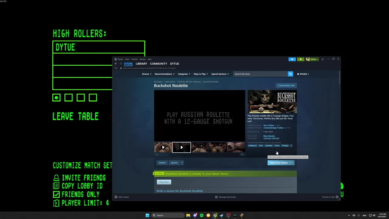Viewport: 389px width, 219px height.
Task: Click the screenshot strip right arrow
Action: tap(242, 155)
